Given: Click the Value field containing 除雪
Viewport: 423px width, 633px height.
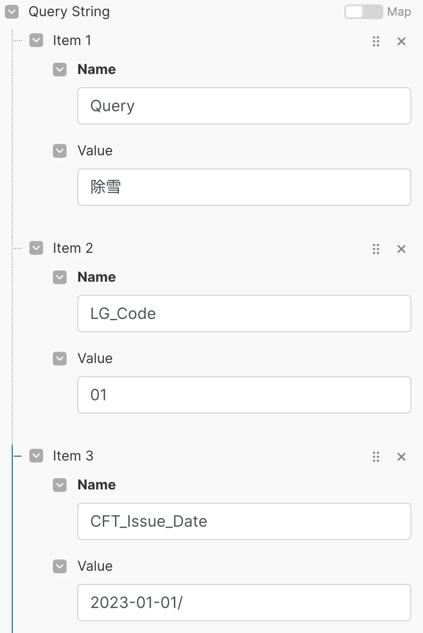Looking at the screenshot, I should [x=244, y=187].
